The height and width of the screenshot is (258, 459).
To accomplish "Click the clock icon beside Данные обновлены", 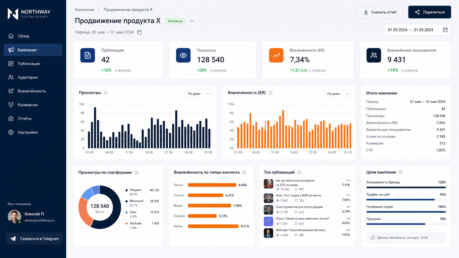I will 373,238.
